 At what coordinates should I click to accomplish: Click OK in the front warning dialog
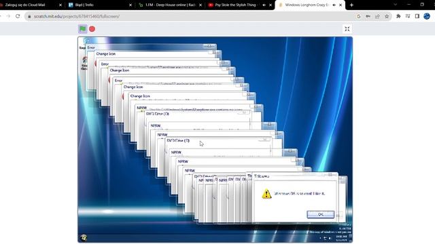[320, 214]
